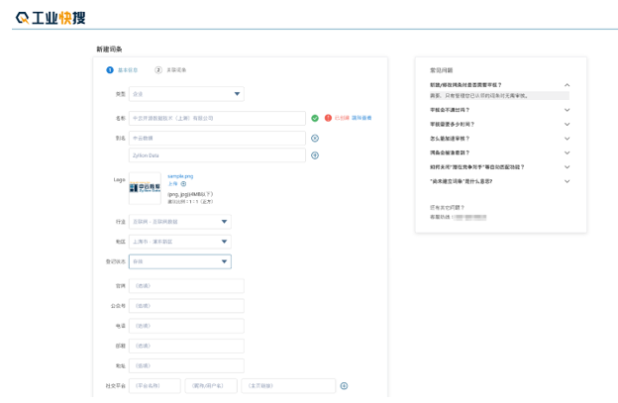Remove the 中云数据 alias with the X icon
618x403 pixels.
pos(315,139)
